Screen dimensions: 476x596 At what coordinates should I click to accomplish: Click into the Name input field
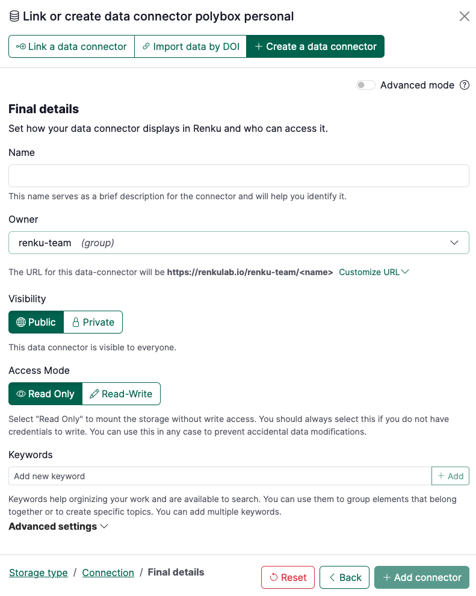(238, 176)
